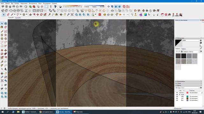The image size is (204, 114).
Task: Click the Walk footprints tool in left toolbar
Action: pyautogui.click(x=2, y=89)
